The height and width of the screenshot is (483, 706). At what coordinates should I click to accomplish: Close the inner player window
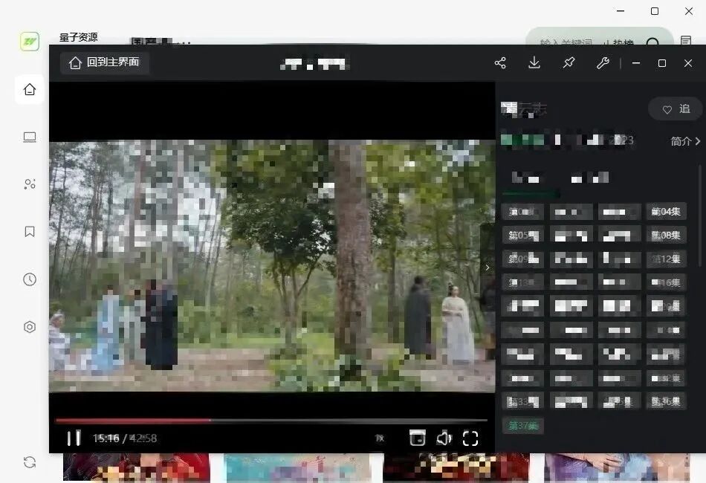click(688, 63)
